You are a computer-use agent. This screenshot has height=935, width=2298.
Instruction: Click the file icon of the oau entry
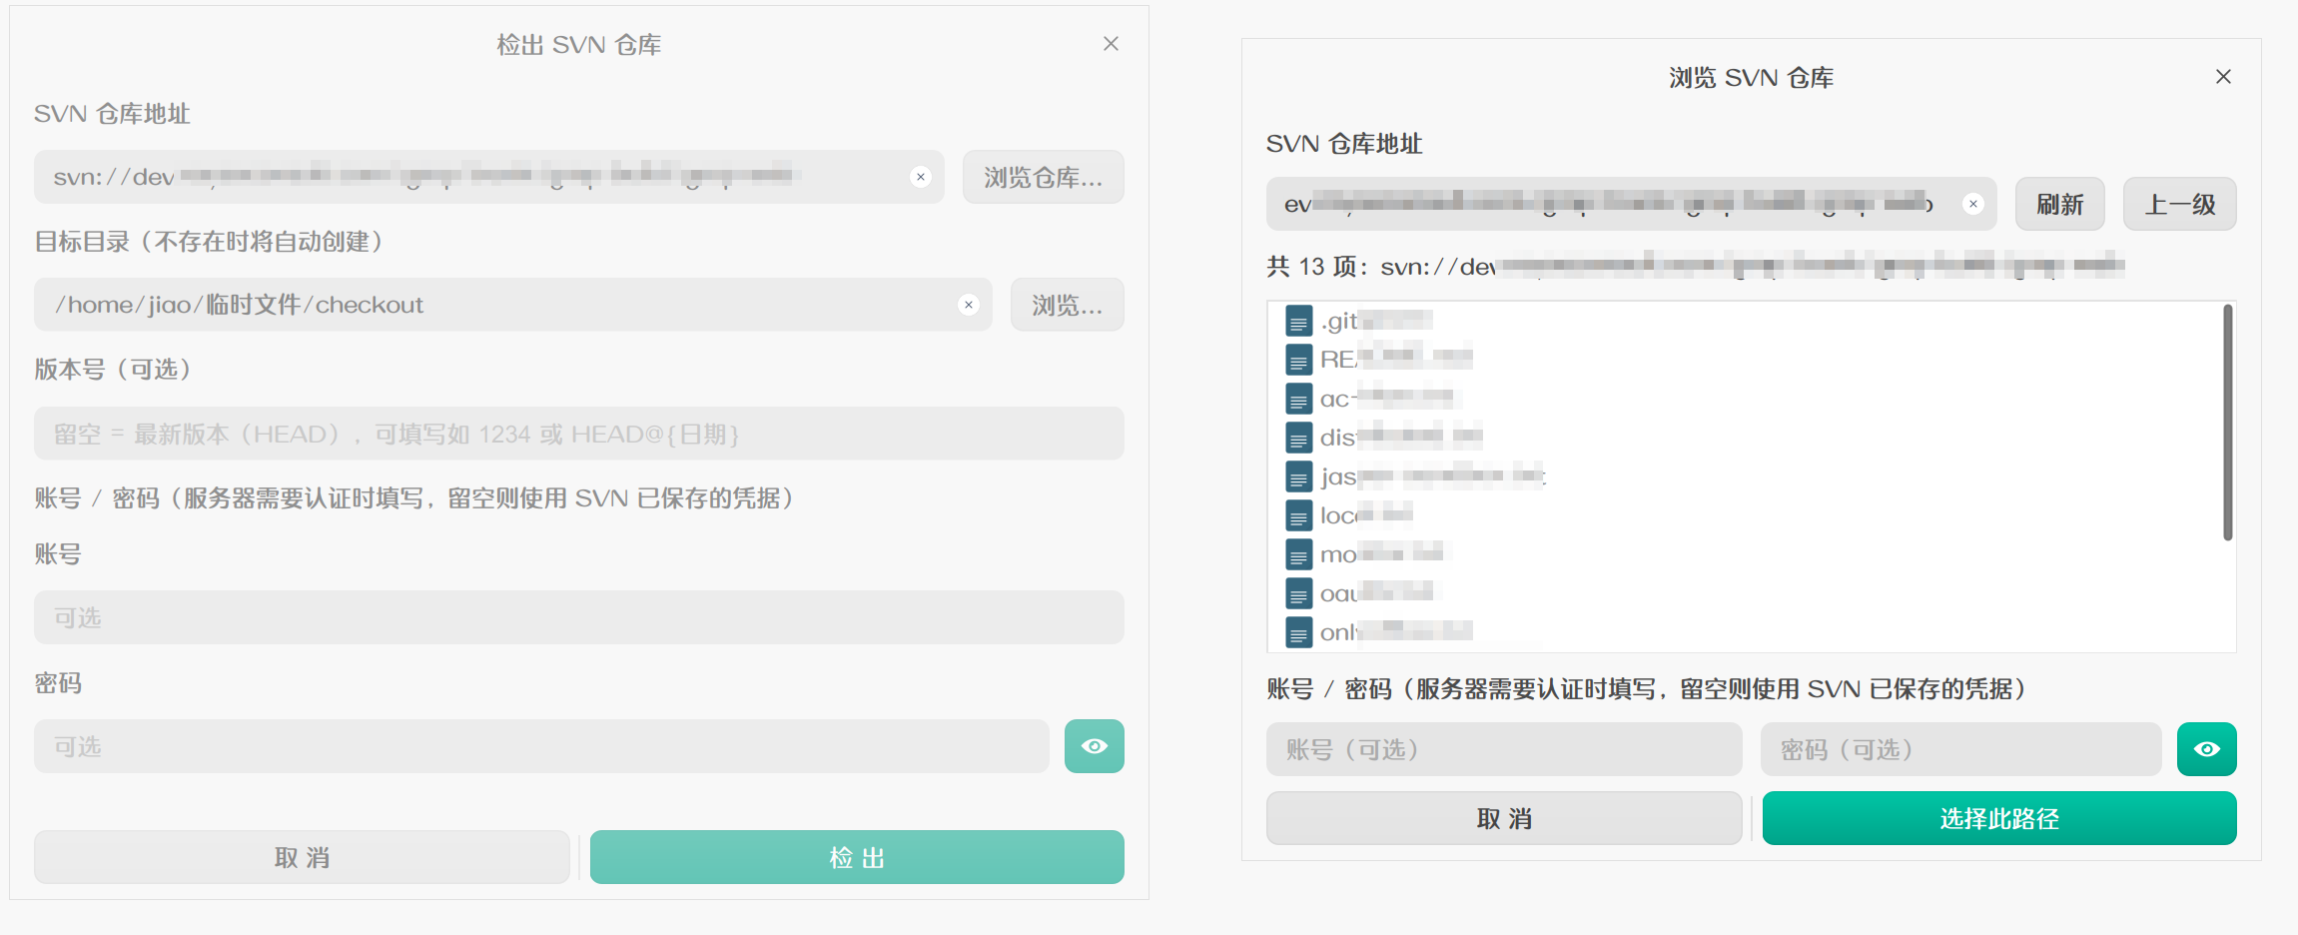coord(1298,593)
